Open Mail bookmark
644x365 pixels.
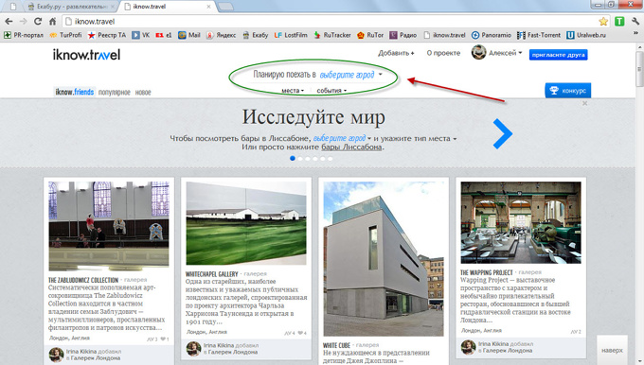pyautogui.click(x=189, y=35)
